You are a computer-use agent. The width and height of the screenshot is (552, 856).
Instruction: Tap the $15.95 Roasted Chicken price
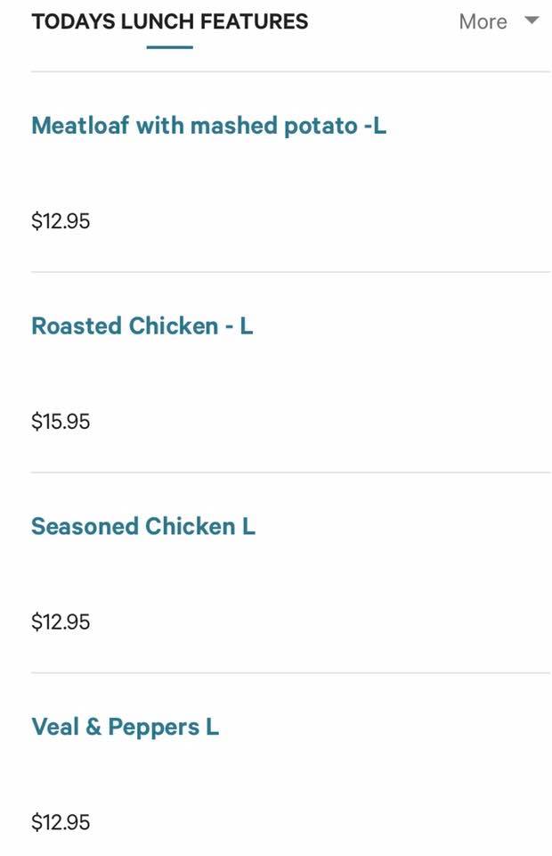point(61,422)
